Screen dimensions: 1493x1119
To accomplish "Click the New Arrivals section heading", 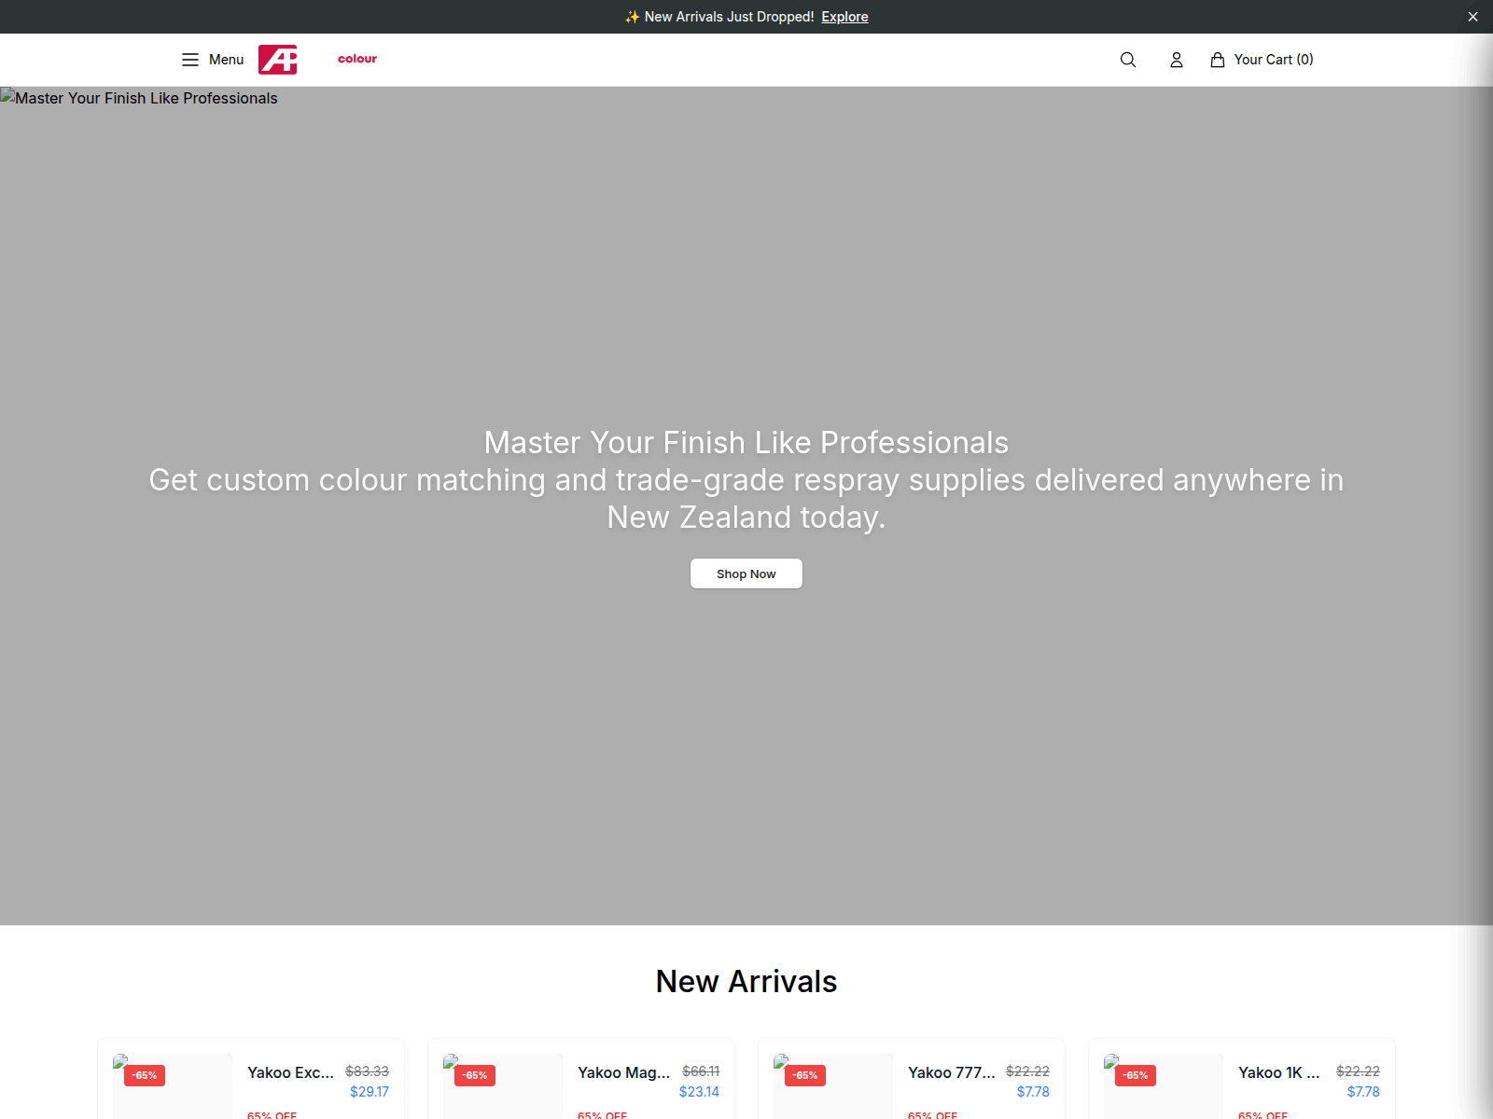I will [746, 981].
